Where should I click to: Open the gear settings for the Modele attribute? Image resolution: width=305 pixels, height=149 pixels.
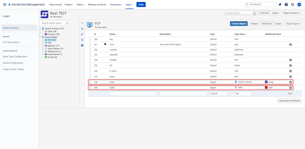click(x=290, y=60)
